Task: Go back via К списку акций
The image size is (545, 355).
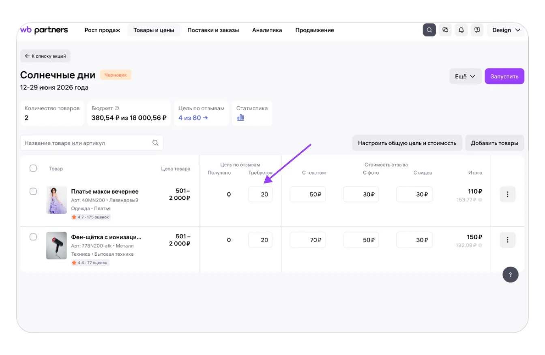Action: click(x=45, y=56)
